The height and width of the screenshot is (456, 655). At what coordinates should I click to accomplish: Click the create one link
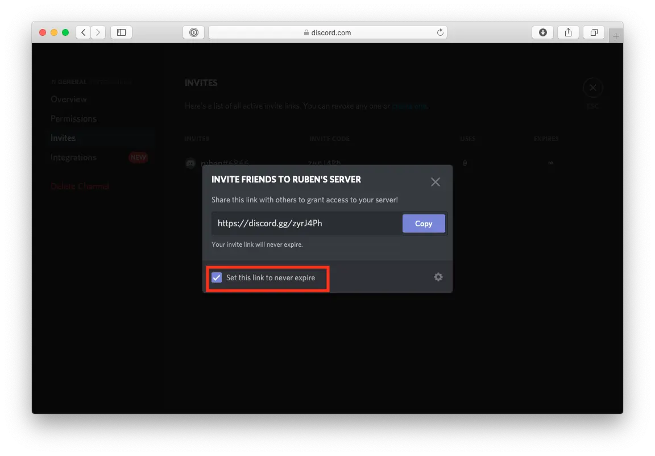point(409,106)
